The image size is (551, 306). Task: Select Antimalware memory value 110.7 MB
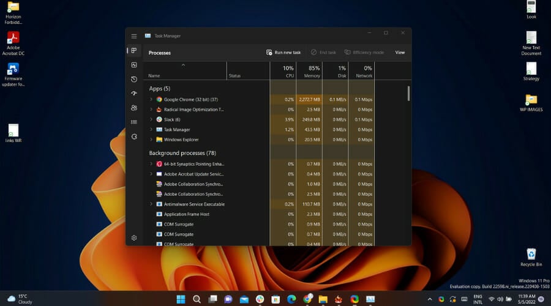[310, 204]
